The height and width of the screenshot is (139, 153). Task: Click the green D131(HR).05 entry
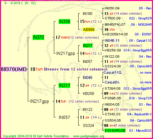tap(115, 131)
